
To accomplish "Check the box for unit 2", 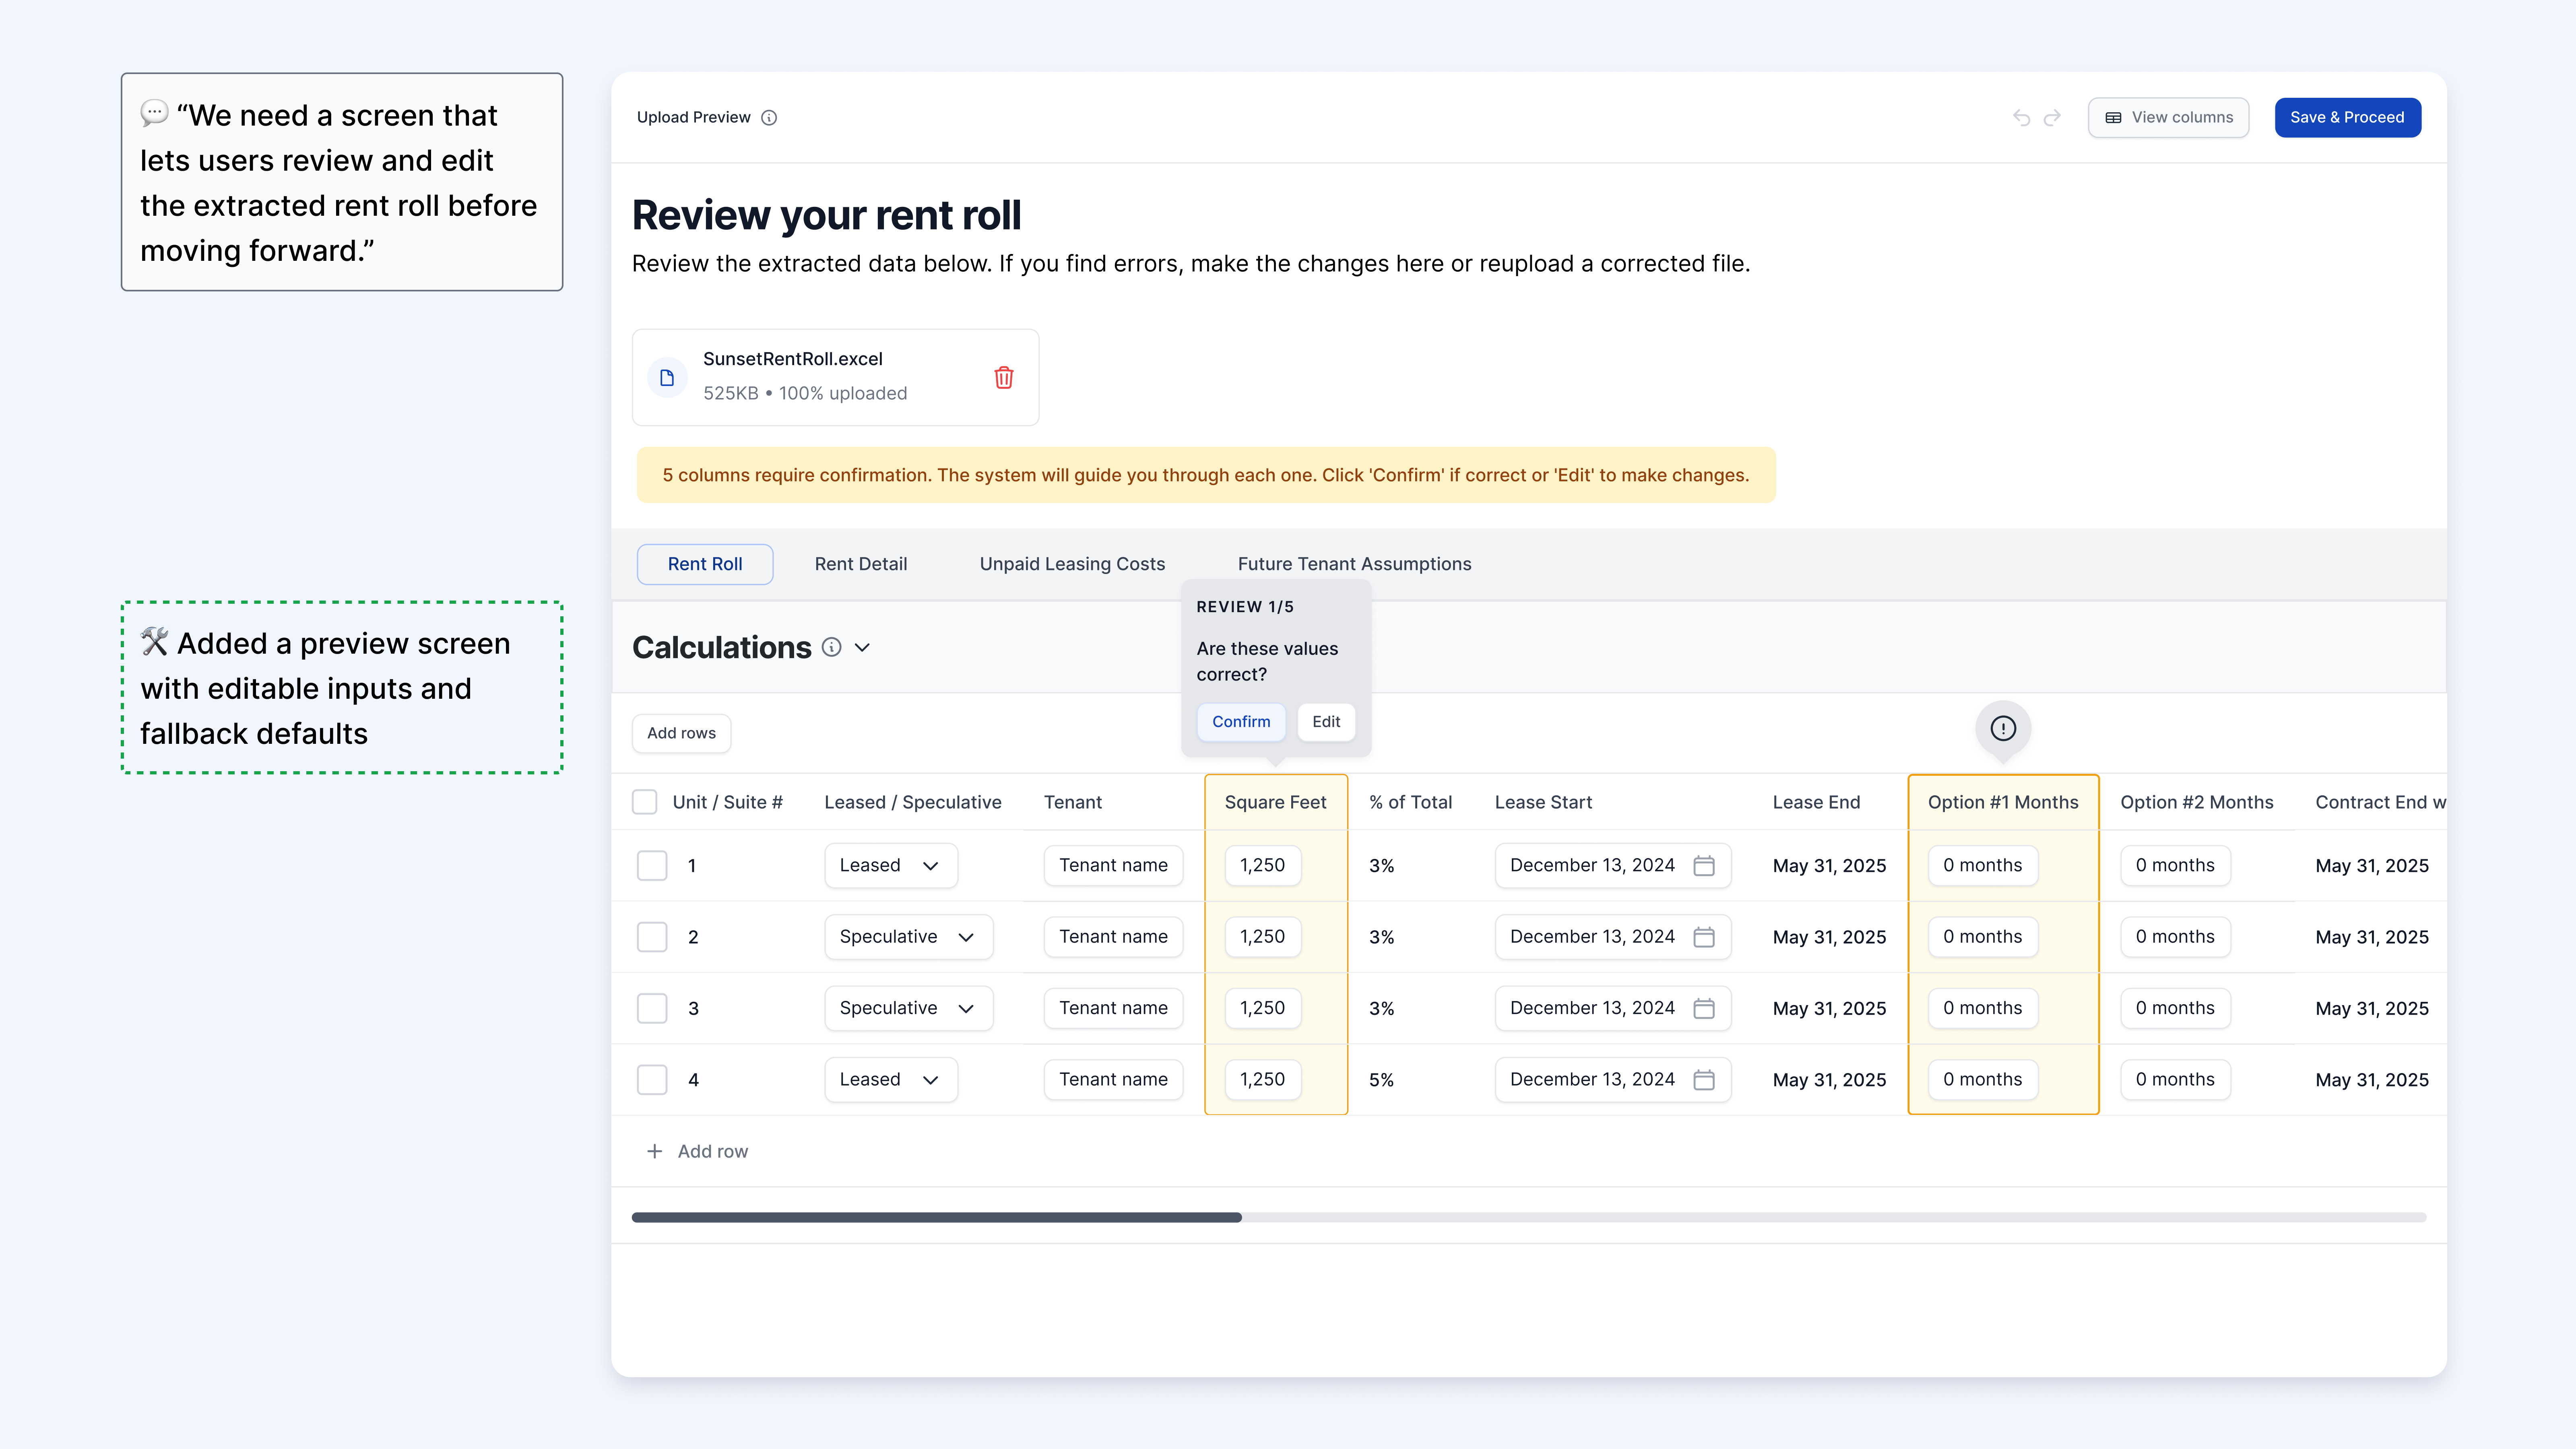I will (652, 937).
